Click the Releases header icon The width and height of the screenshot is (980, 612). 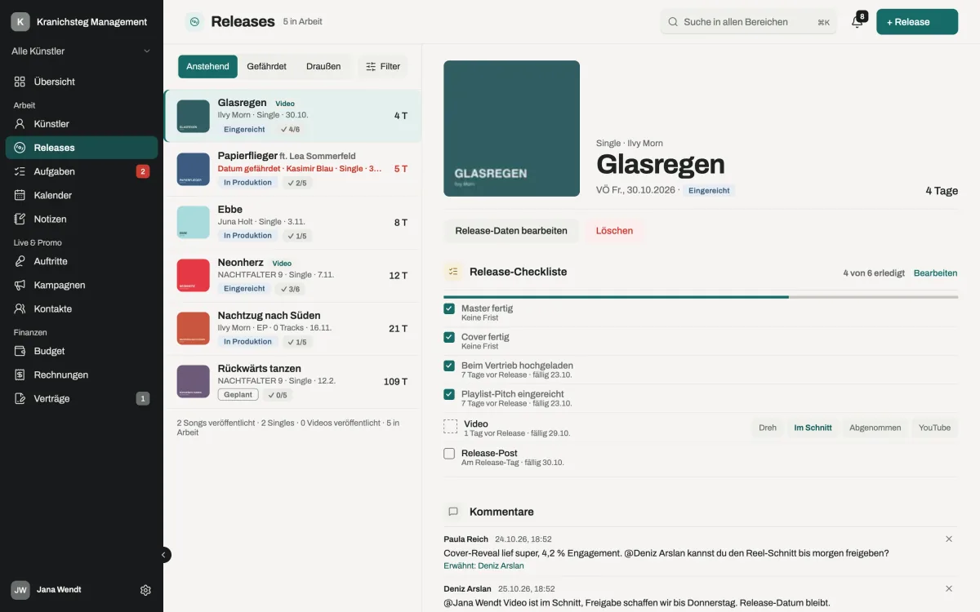tap(194, 22)
